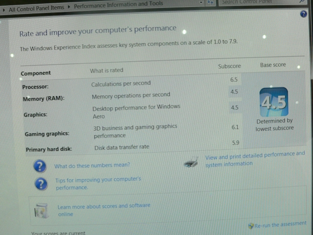
Task: Expand the breadcrumb arrow before 'All Control Panel Items'
Action: (x=4, y=9)
